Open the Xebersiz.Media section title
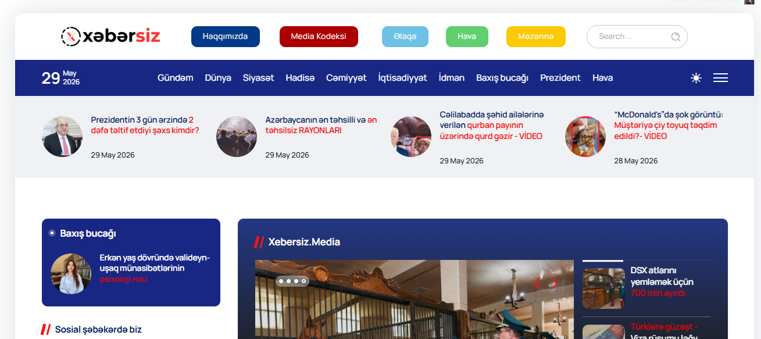Image resolution: width=761 pixels, height=339 pixels. click(x=304, y=242)
